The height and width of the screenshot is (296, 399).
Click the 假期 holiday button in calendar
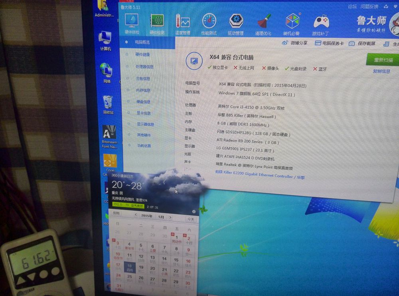(x=116, y=213)
